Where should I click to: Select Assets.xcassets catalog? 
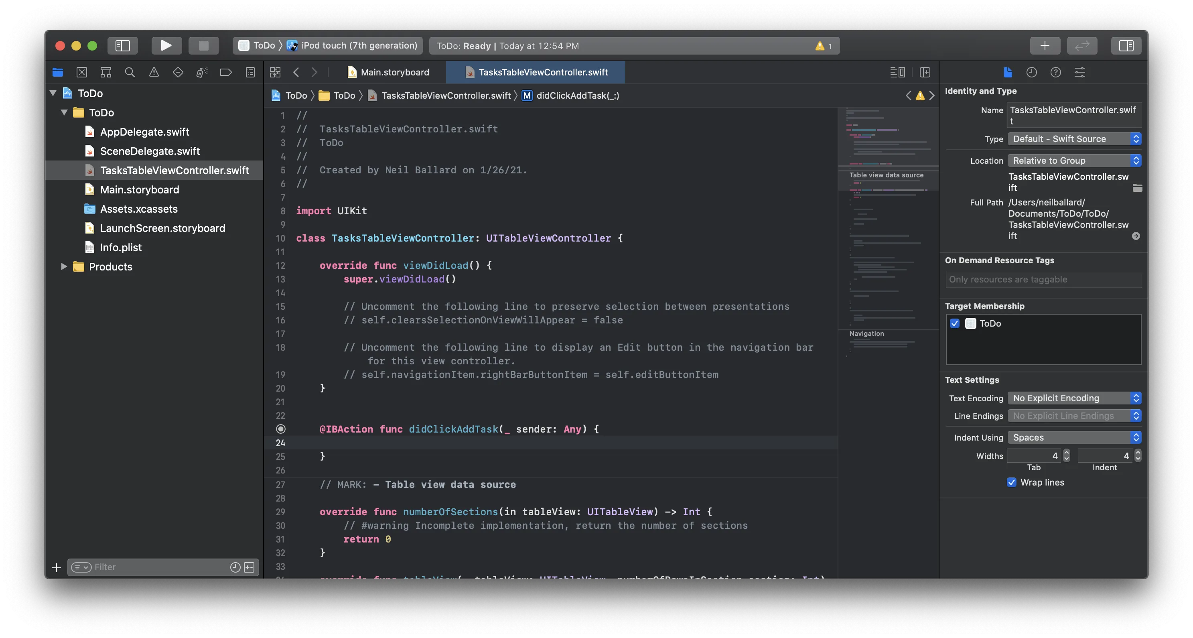tap(138, 209)
